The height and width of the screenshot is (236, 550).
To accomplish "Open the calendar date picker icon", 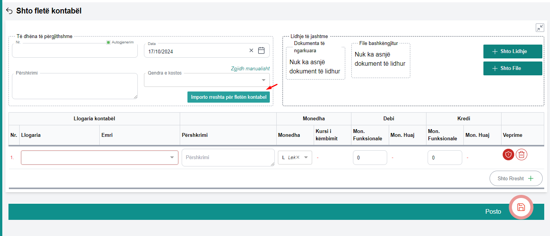I will point(261,50).
